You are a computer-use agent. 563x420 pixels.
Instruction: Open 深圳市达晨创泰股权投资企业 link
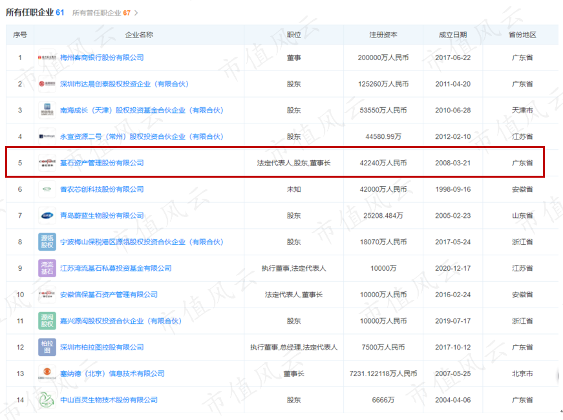[x=124, y=84]
